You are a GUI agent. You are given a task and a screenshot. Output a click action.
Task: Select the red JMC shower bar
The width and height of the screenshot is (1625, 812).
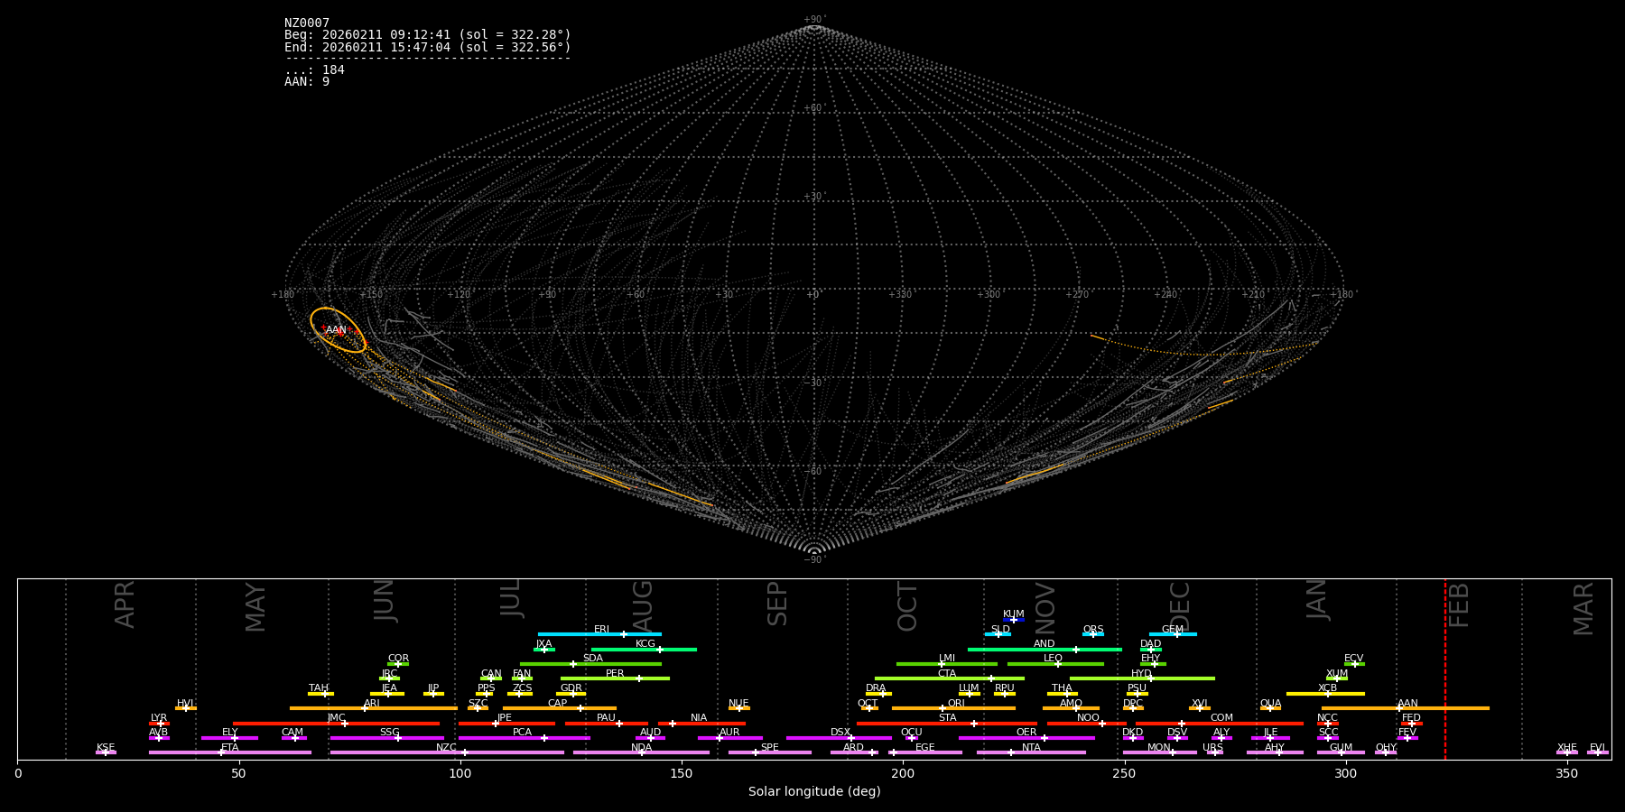click(x=336, y=724)
